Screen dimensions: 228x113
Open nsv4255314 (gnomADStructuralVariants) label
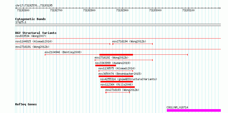coord(129,79)
